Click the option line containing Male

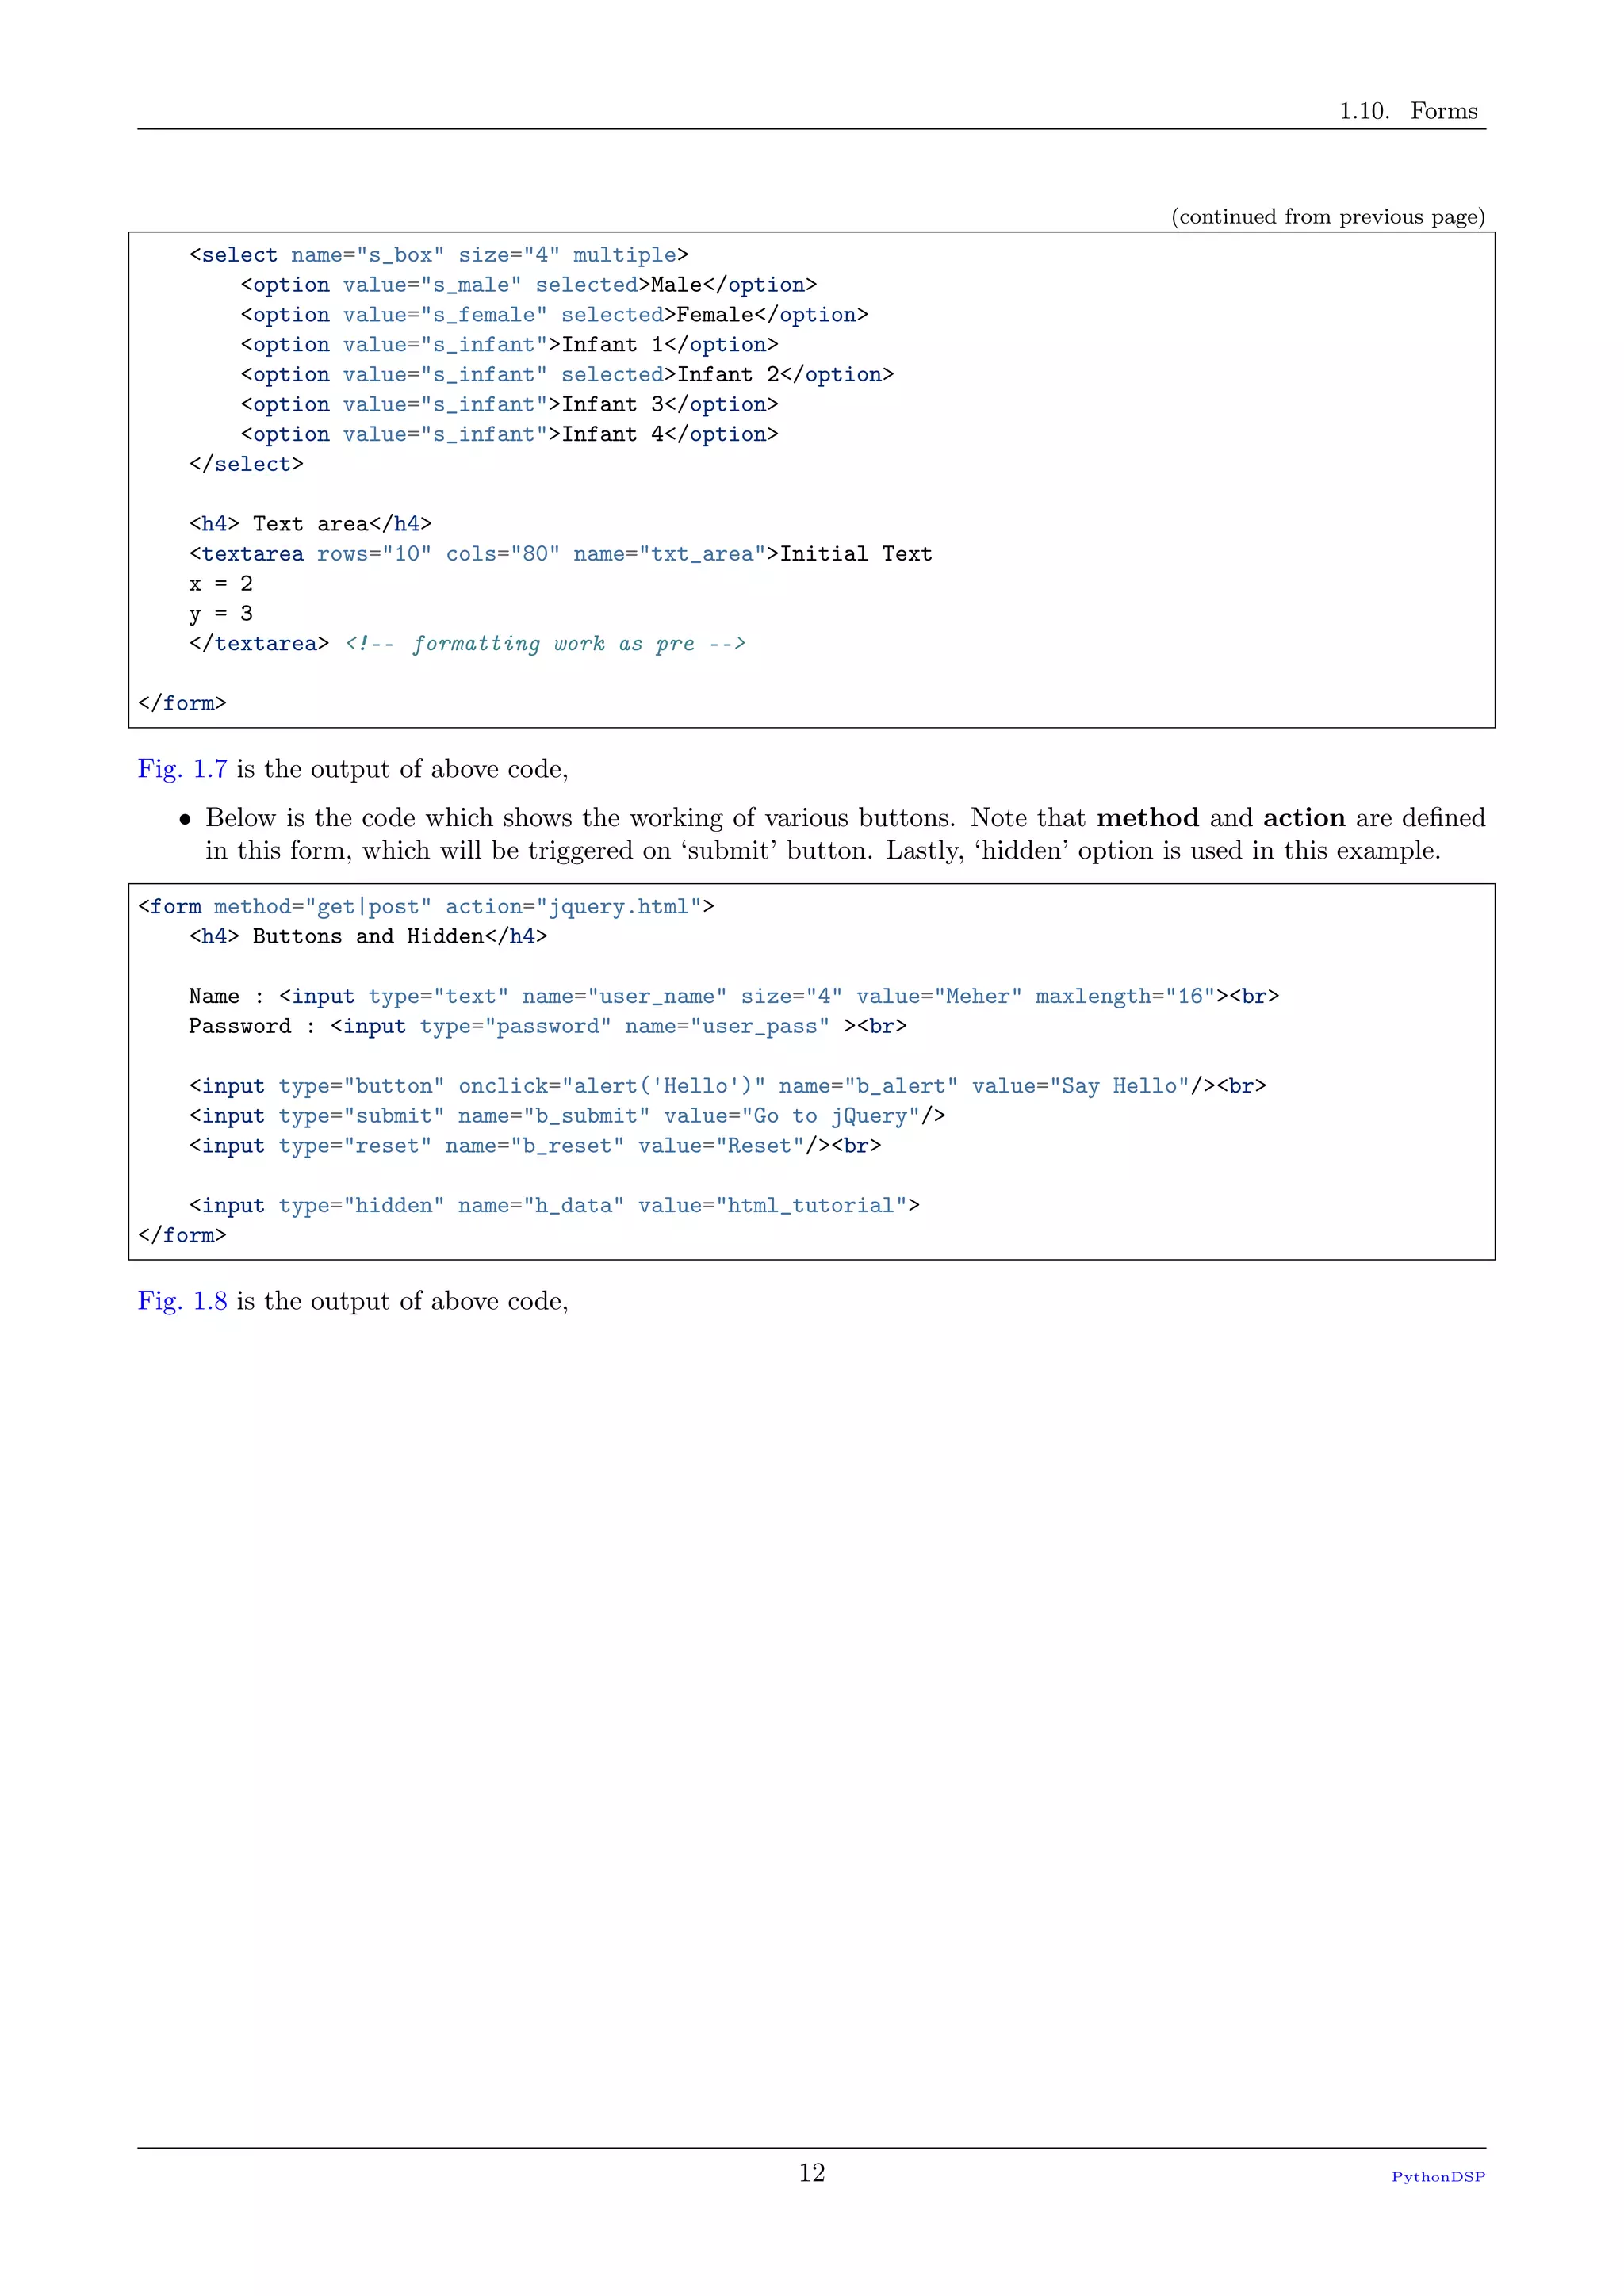tap(529, 285)
